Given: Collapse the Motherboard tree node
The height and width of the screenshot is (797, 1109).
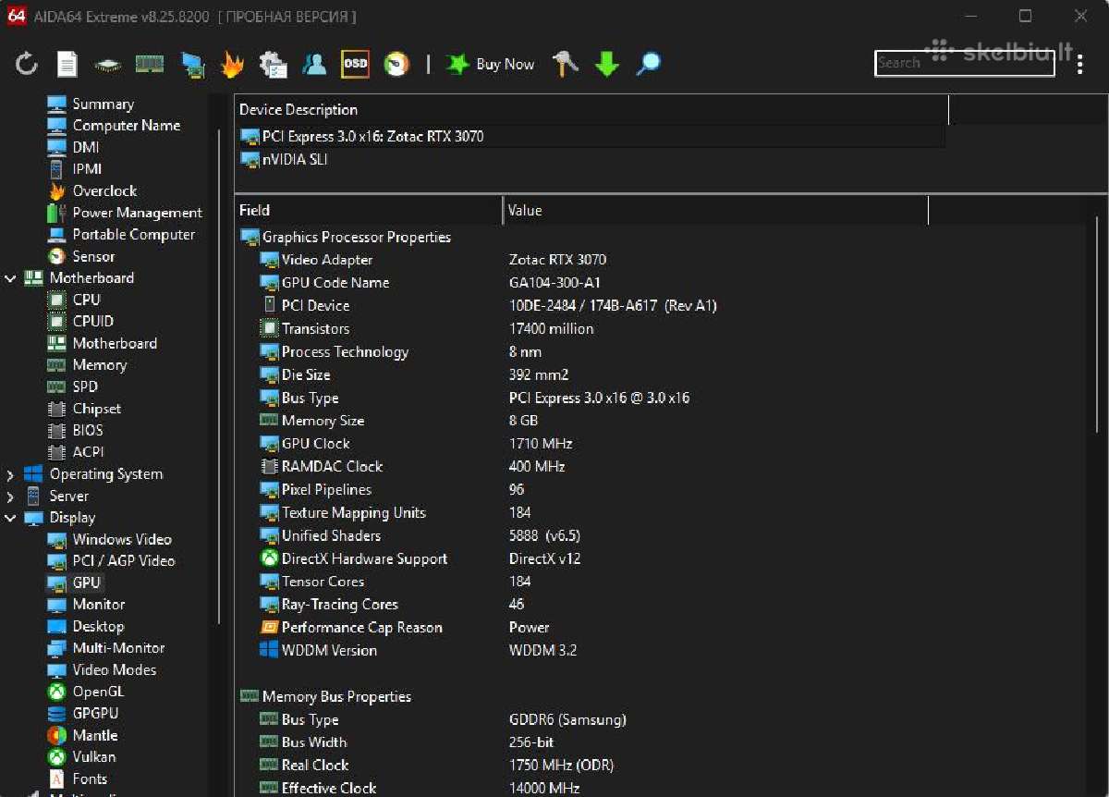Looking at the screenshot, I should (11, 278).
